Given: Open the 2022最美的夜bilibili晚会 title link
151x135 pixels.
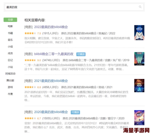Looking at the screenshot, I should click(51, 27).
